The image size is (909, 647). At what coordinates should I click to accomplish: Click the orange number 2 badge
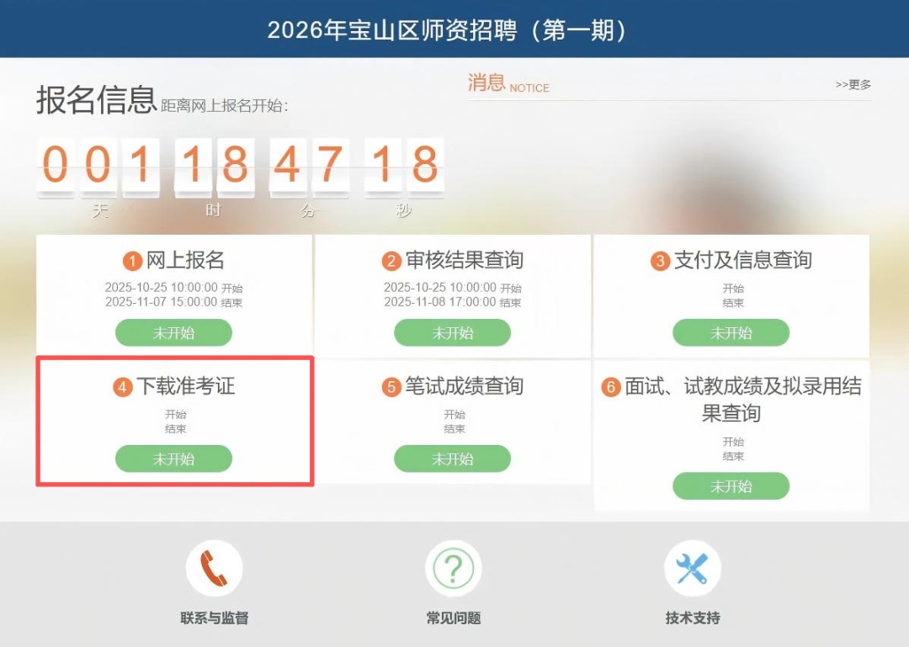click(x=391, y=261)
